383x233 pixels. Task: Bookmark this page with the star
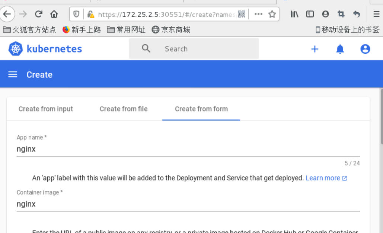pyautogui.click(x=272, y=14)
